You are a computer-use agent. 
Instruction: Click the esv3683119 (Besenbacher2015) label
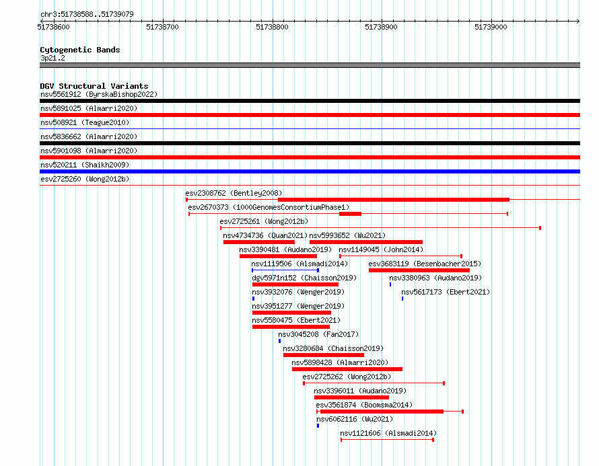pyautogui.click(x=425, y=264)
